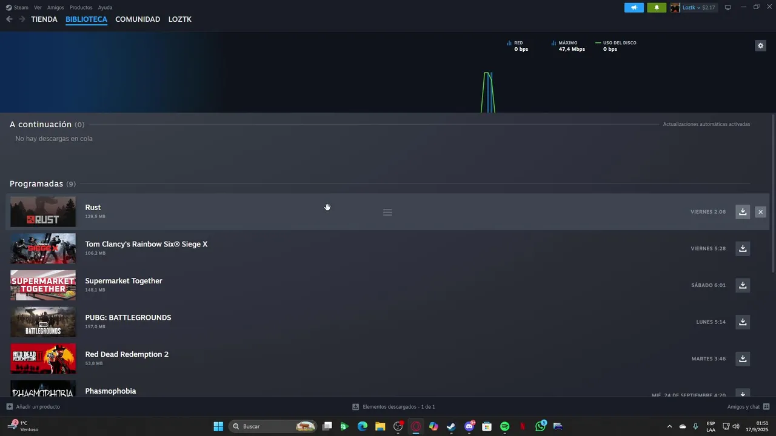Click the Rust title text

point(93,207)
